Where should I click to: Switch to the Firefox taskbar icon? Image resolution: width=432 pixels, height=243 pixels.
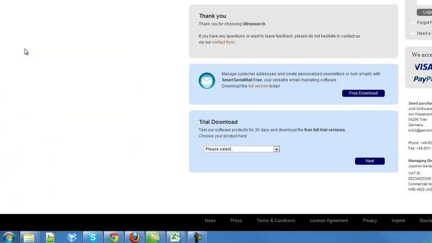pos(134,238)
